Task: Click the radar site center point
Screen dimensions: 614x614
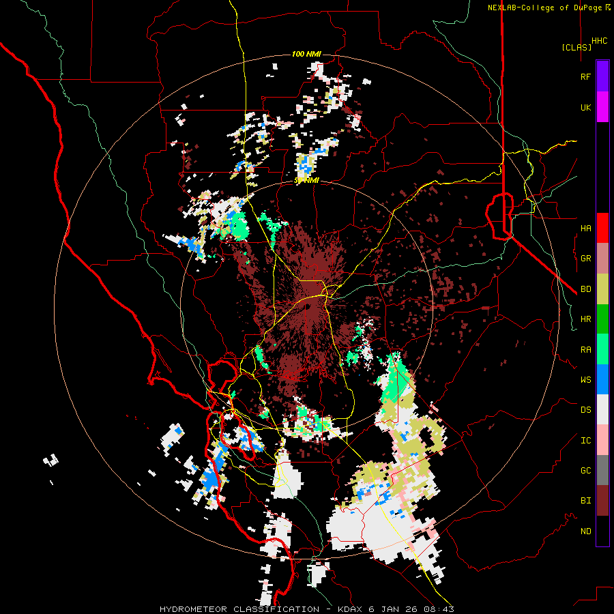Action: point(306,306)
